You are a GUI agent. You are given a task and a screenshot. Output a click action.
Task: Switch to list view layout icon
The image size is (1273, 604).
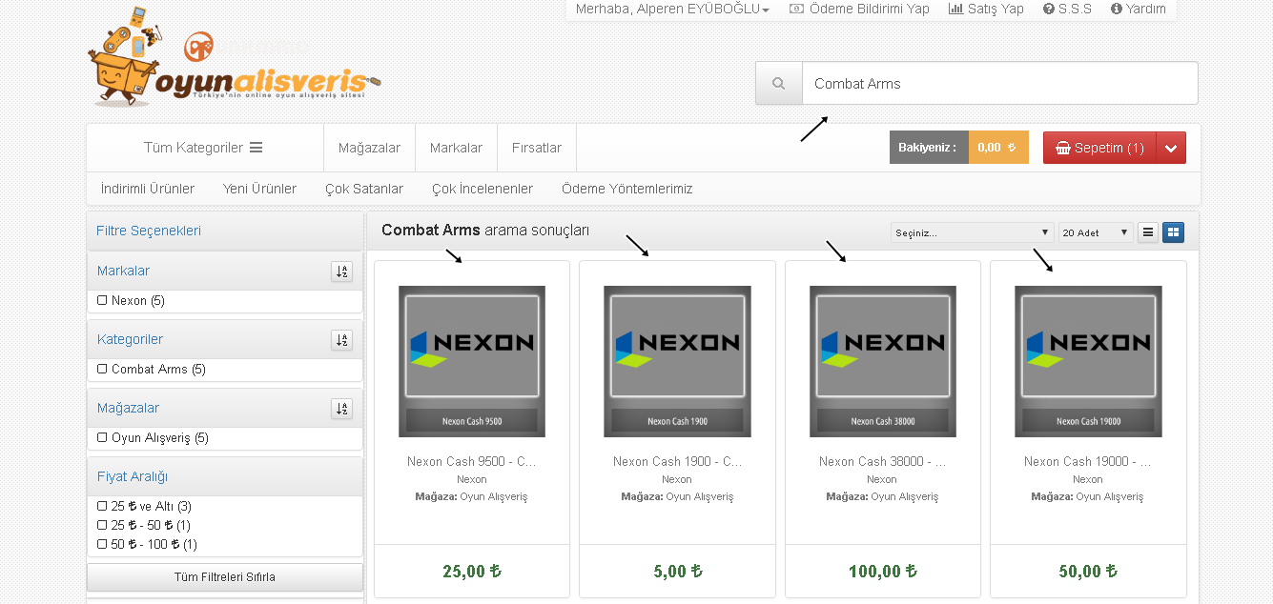coord(1148,232)
